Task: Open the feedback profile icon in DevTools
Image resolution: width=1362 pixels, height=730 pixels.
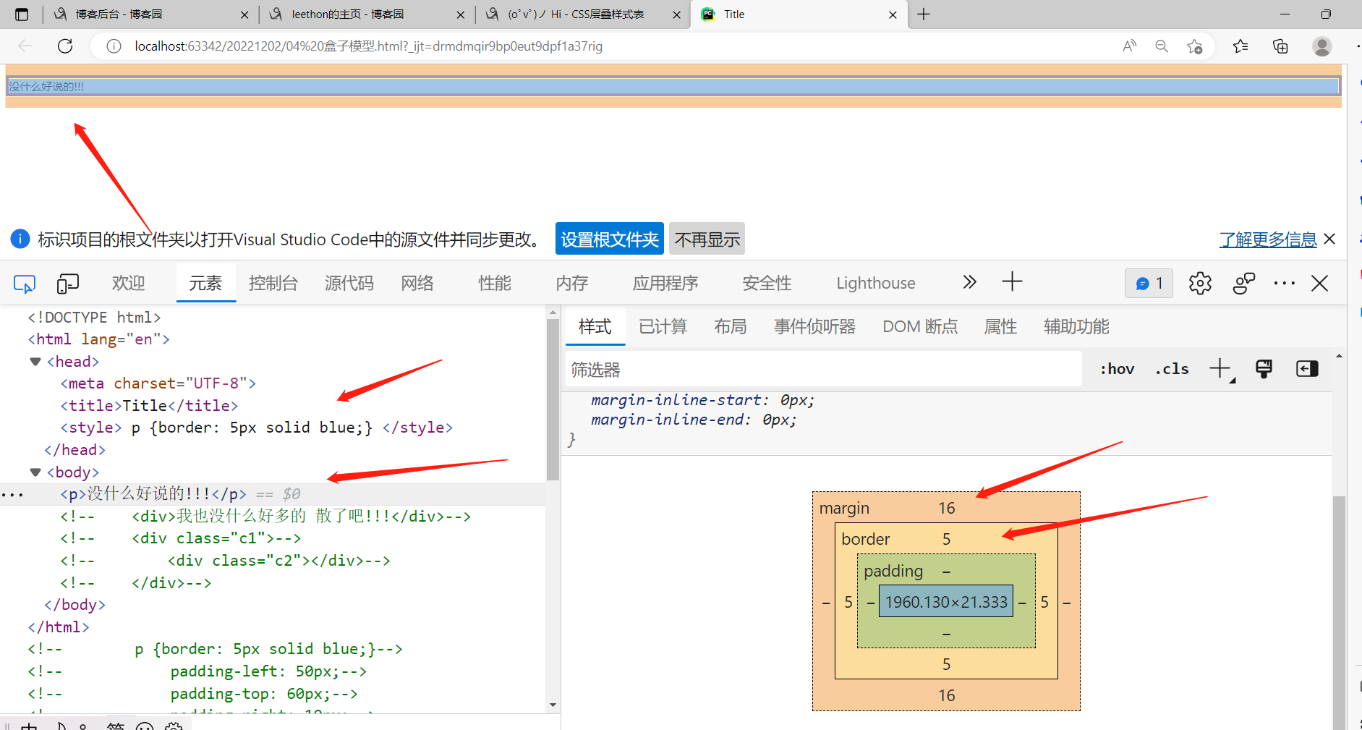Action: (x=1243, y=283)
